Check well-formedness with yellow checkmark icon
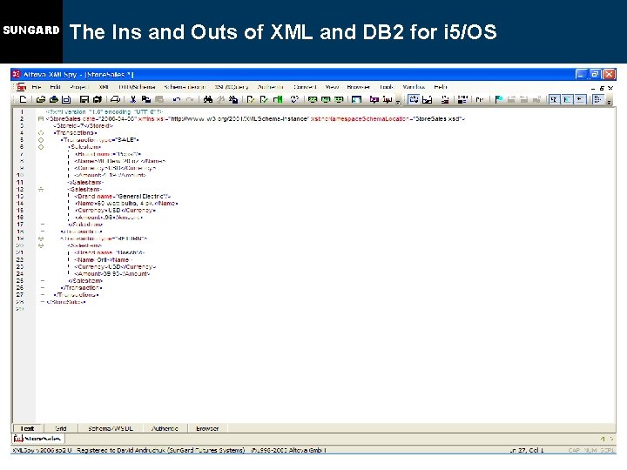The width and height of the screenshot is (627, 470). [x=251, y=99]
